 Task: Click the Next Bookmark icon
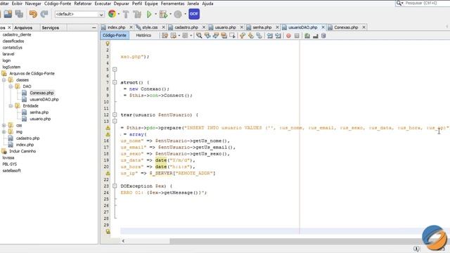pos(251,36)
